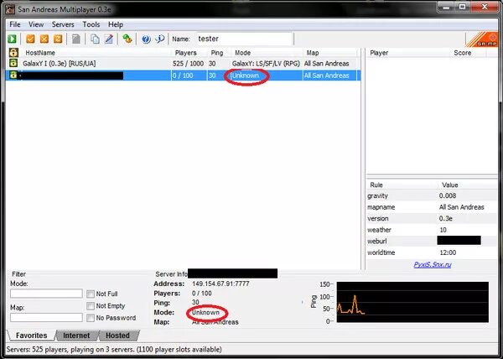This screenshot has width=503, height=359.
Task: Sort by the Ping column header
Action: click(220, 53)
